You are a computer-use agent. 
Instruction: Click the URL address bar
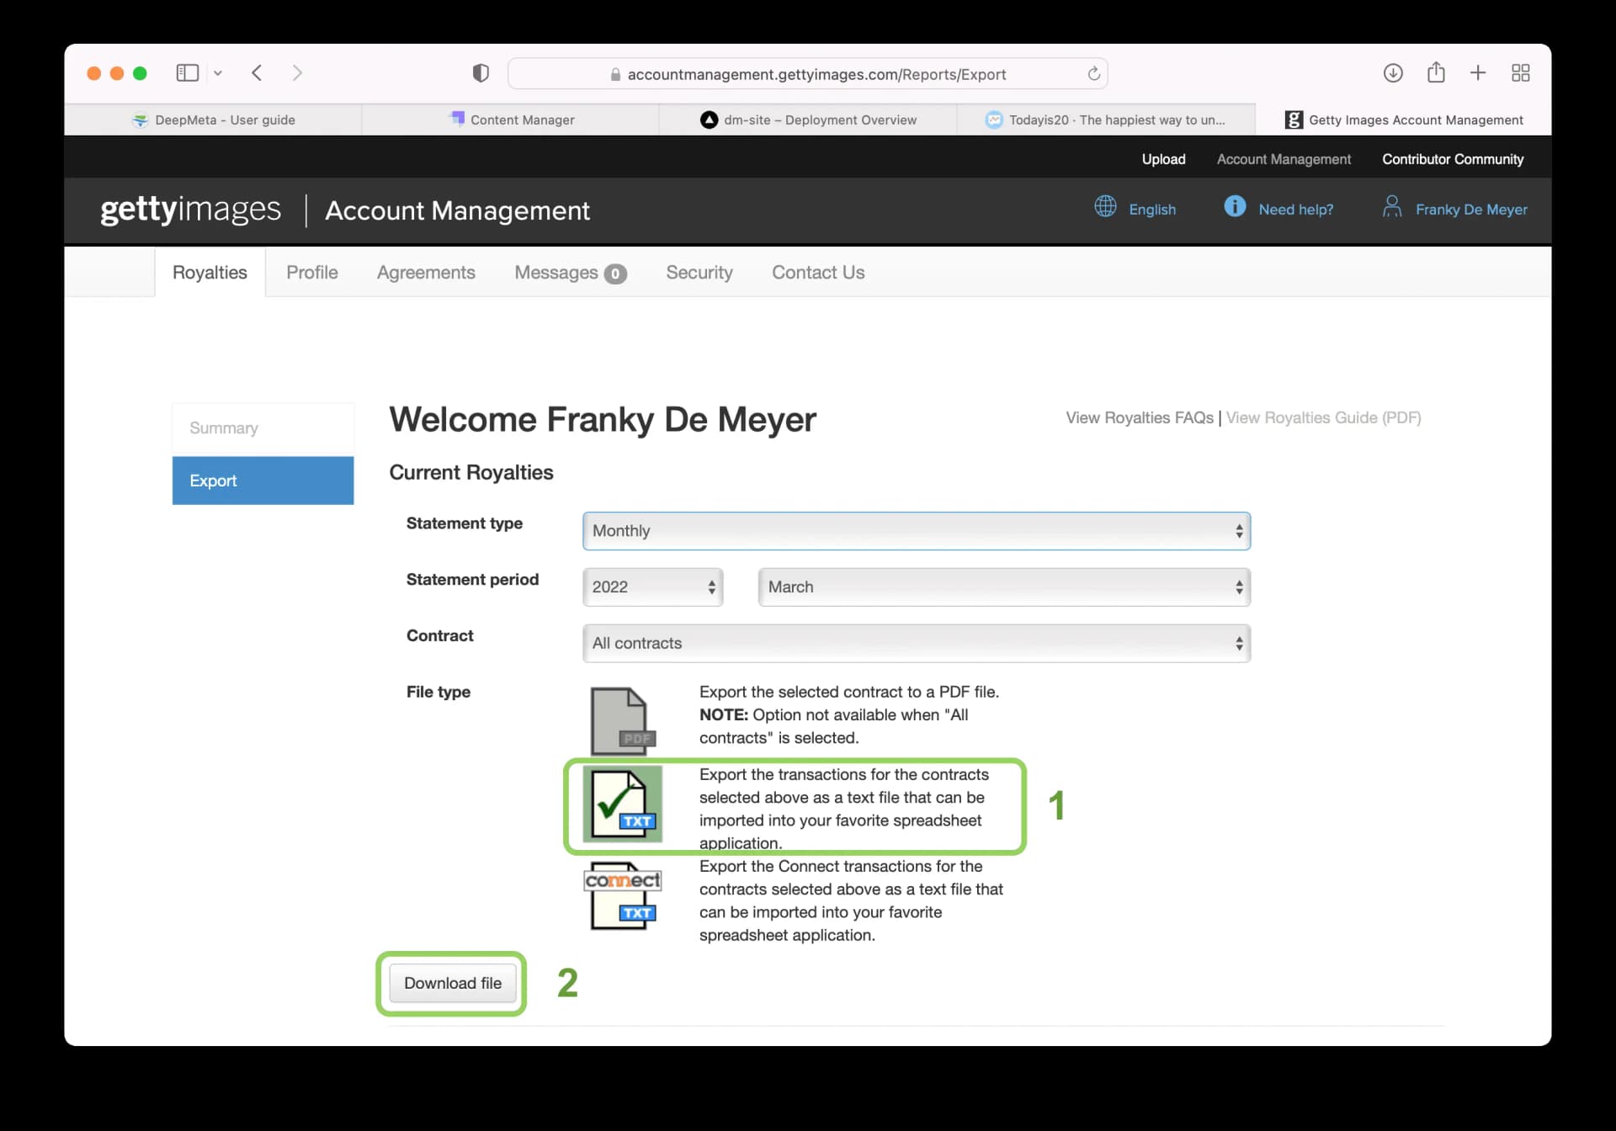807,74
